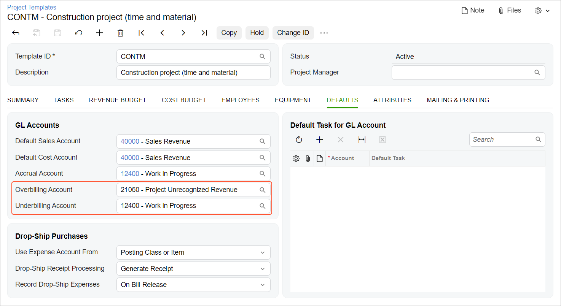Expand Record Drop-Ship Expenses dropdown
The width and height of the screenshot is (561, 306).
click(x=262, y=285)
